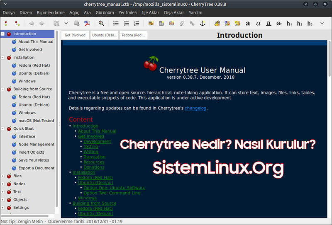Click the remove formatting icon
Screen dimensions: 332x225
tap(217, 24)
